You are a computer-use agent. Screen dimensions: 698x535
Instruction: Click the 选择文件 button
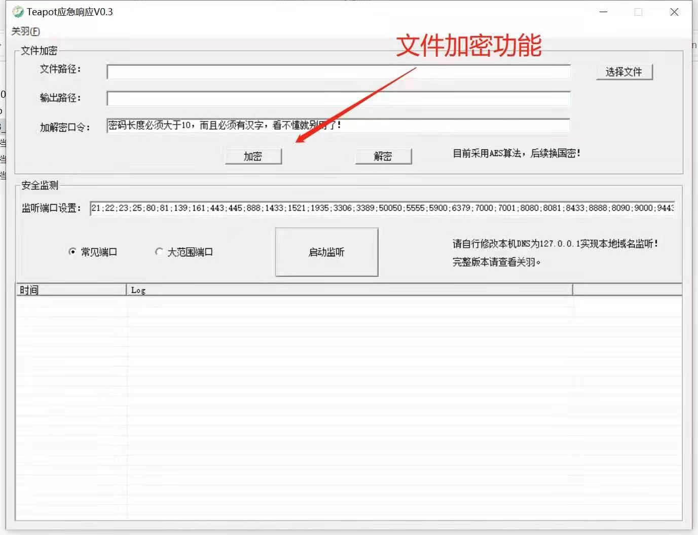[624, 72]
